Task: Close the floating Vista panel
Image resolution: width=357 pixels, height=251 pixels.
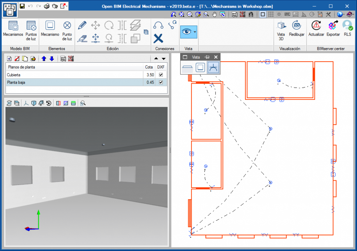Action: [216, 57]
